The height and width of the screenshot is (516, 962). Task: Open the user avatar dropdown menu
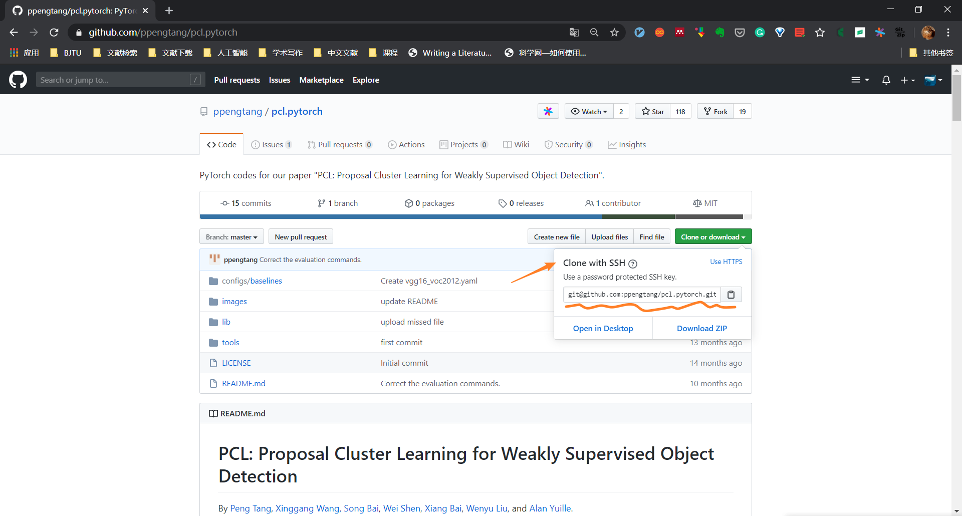(x=933, y=80)
